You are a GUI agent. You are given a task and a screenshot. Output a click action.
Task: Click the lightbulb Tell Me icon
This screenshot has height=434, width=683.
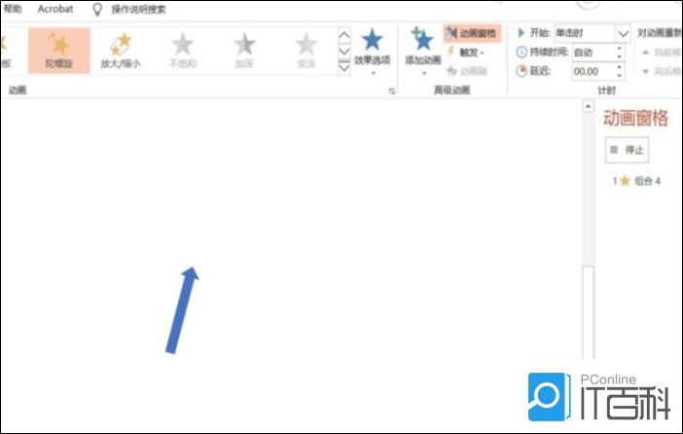tap(97, 9)
